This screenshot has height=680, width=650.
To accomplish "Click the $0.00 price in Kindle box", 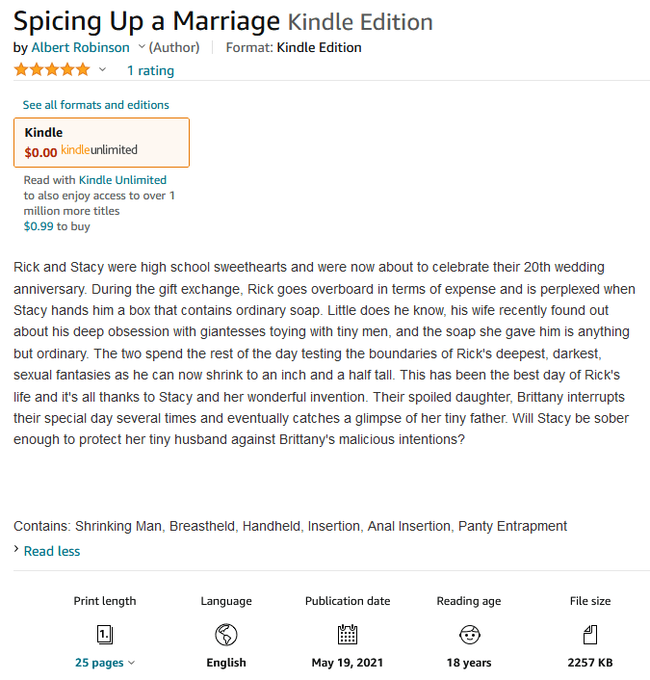I will click(x=40, y=151).
